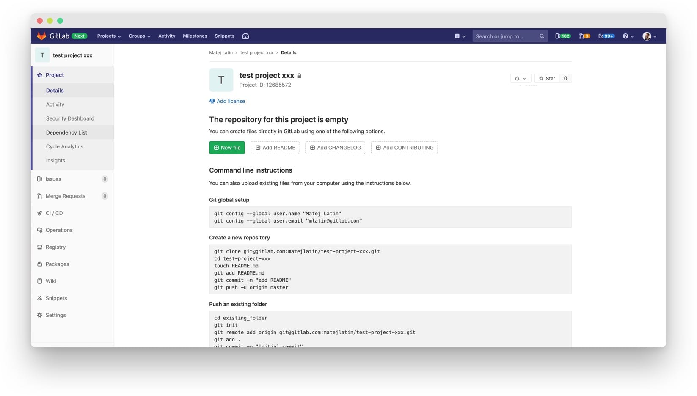This screenshot has height=396, width=697.
Task: Click Add CHANGELOG button
Action: click(x=335, y=148)
